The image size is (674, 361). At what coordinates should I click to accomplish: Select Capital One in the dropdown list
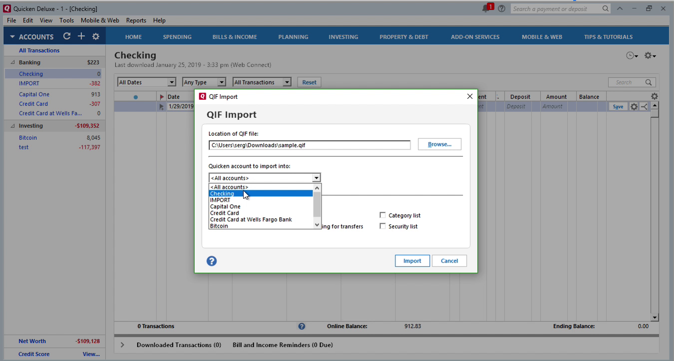click(x=261, y=206)
